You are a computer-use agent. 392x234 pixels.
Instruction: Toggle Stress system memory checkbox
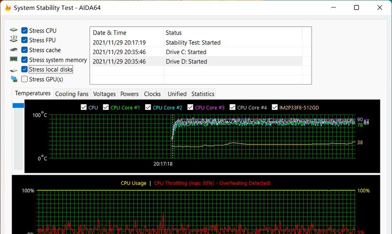25,60
